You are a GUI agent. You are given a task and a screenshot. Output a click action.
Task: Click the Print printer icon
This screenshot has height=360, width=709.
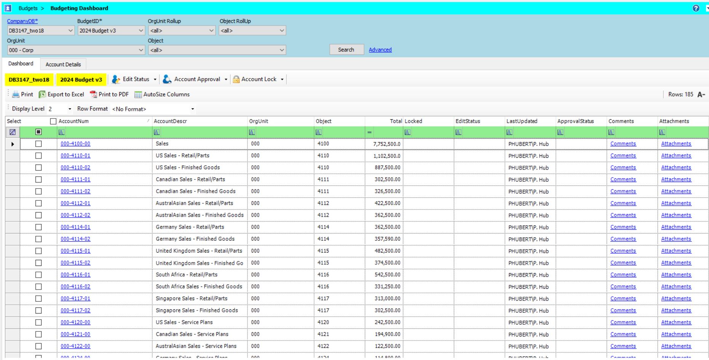click(16, 94)
